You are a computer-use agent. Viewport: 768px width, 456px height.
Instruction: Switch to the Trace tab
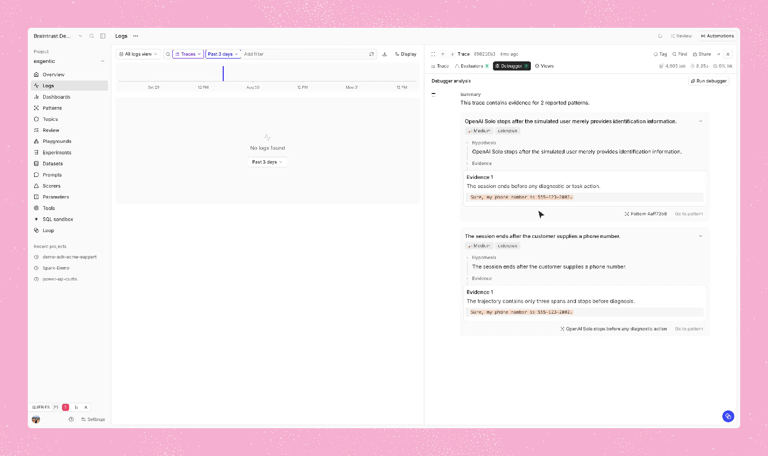click(x=440, y=66)
